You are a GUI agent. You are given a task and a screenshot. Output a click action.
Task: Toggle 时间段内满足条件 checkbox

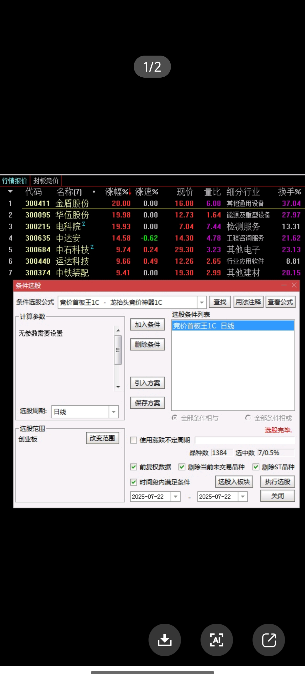tap(134, 482)
